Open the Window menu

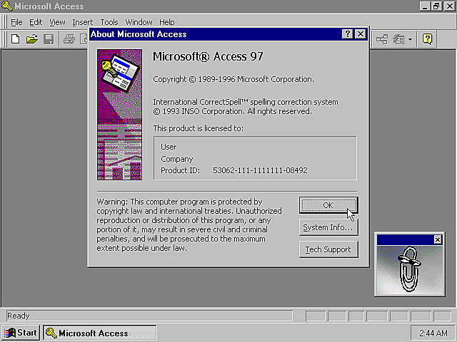tap(139, 22)
